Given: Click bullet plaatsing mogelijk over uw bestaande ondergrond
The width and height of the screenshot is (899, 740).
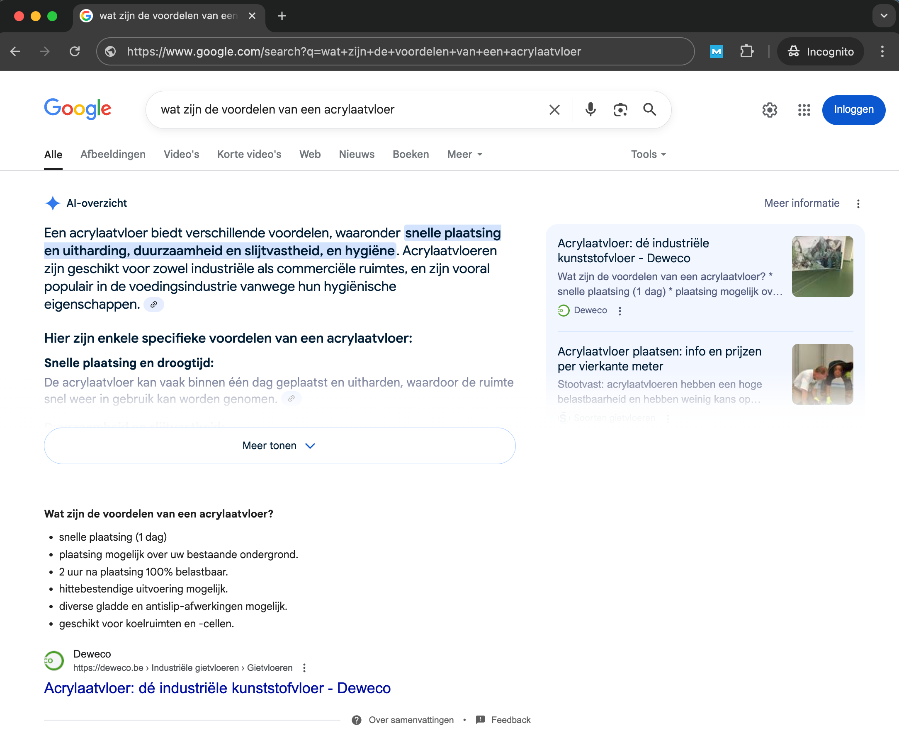Looking at the screenshot, I should coord(178,554).
